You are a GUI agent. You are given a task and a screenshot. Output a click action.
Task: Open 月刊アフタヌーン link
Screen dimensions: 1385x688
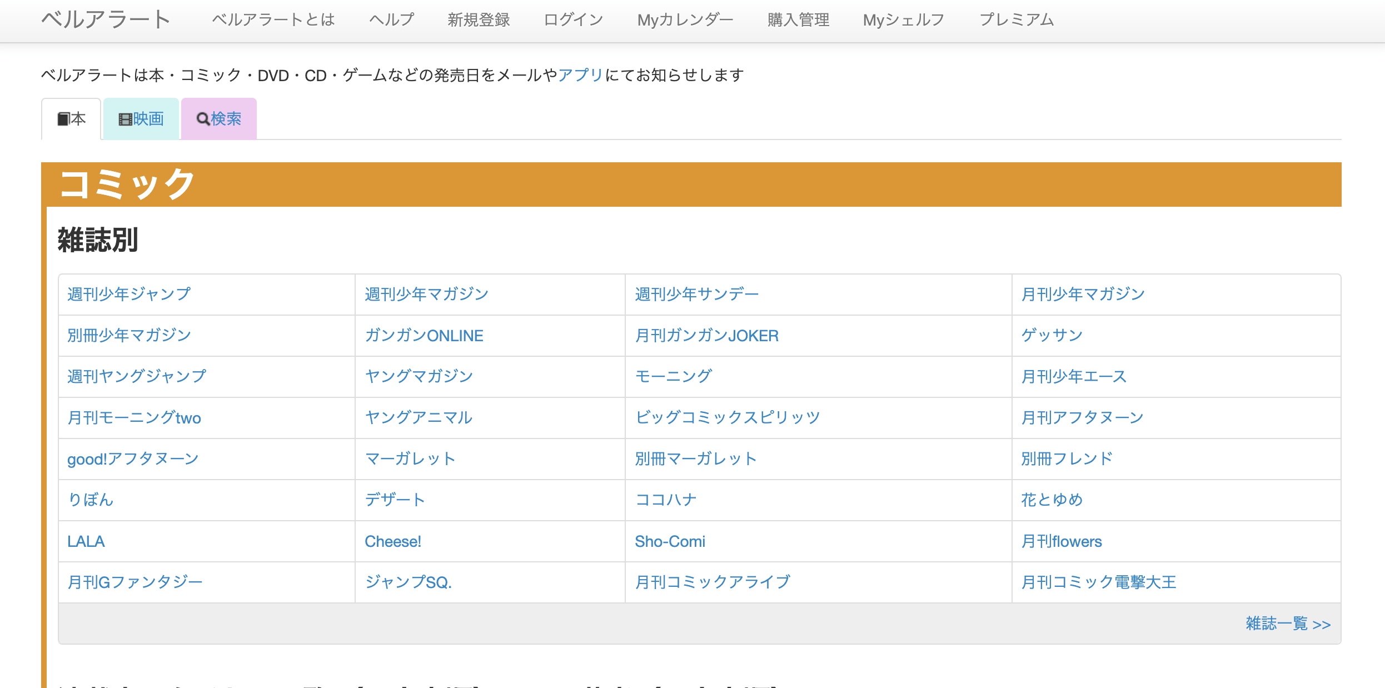(x=1083, y=417)
